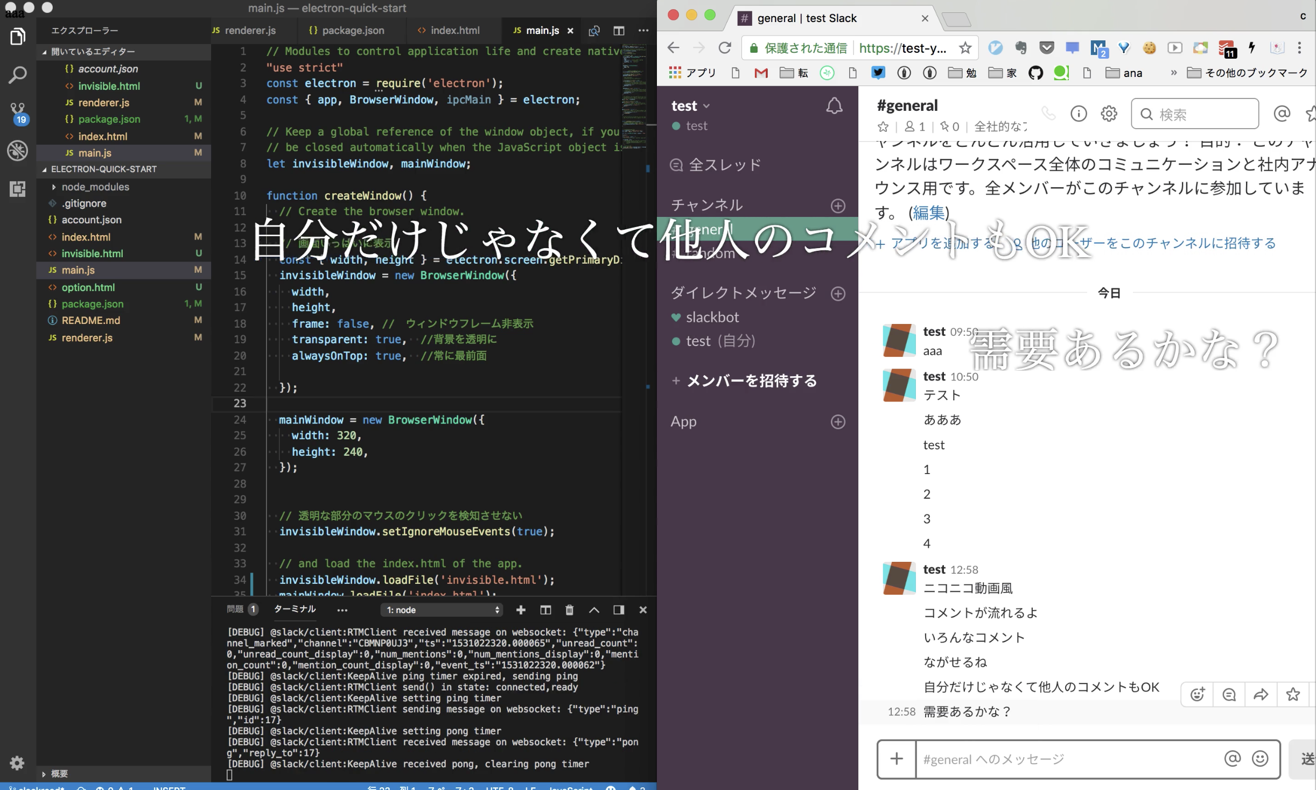Show more bookmarks with the double chevron
Image resolution: width=1316 pixels, height=790 pixels.
(x=1173, y=73)
